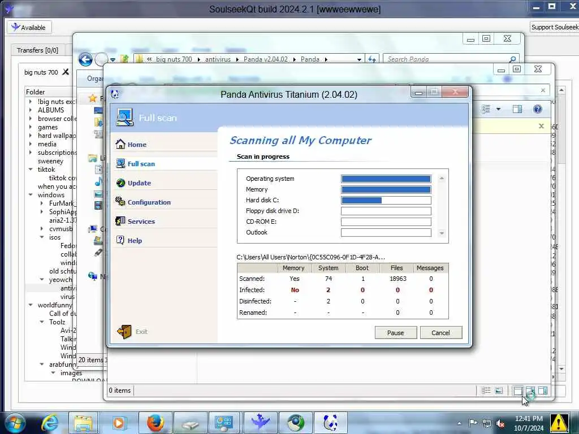Select sweeney folder in Soulseek tree
This screenshot has height=434, width=579.
click(x=50, y=161)
